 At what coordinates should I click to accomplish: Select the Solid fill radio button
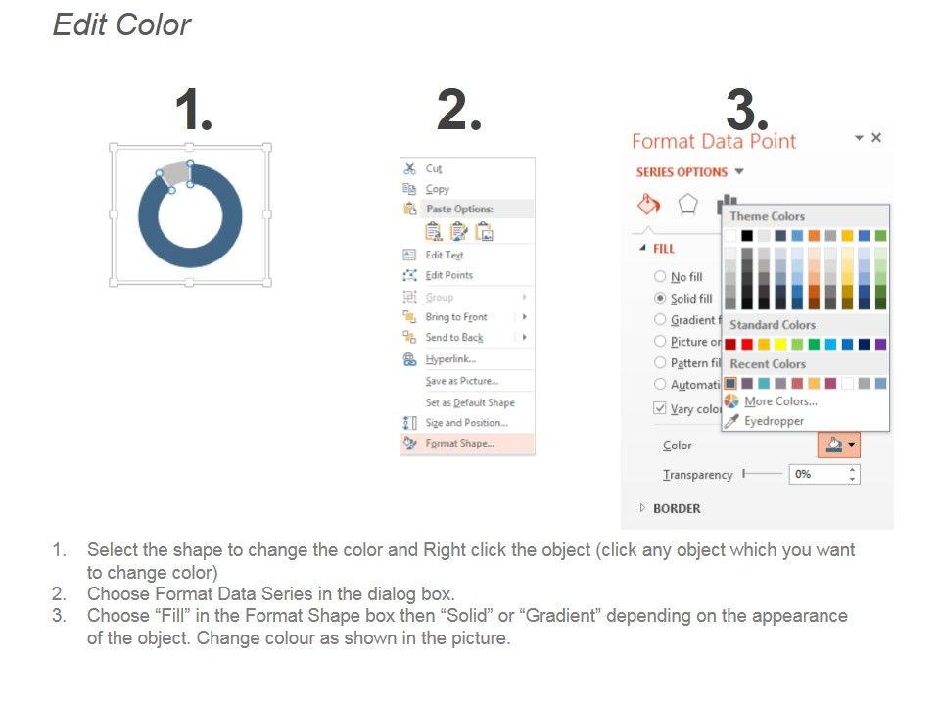[x=660, y=298]
